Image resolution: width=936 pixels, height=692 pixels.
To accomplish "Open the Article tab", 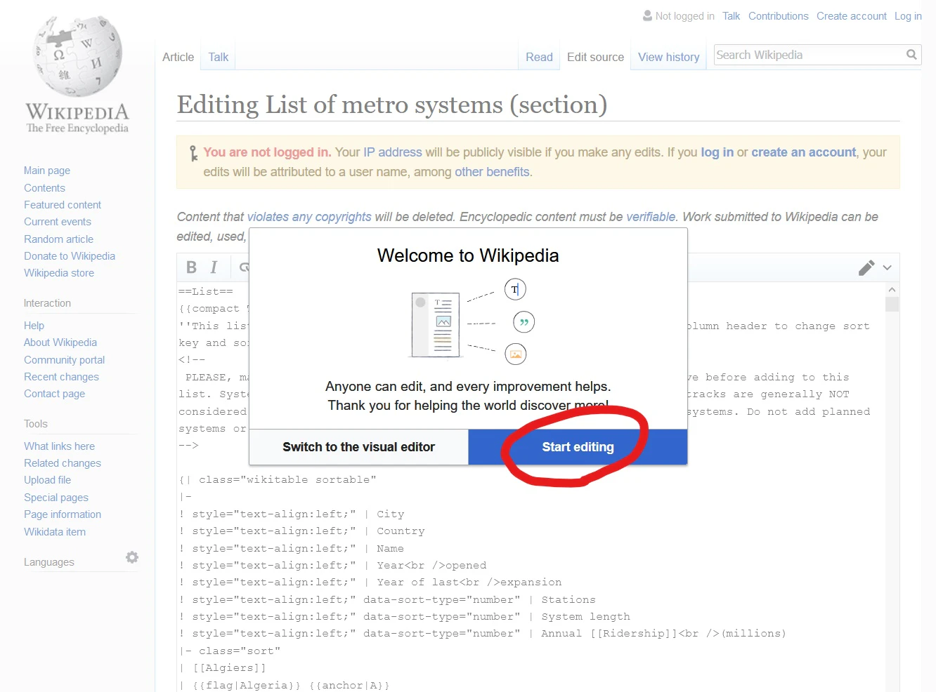I will point(178,58).
